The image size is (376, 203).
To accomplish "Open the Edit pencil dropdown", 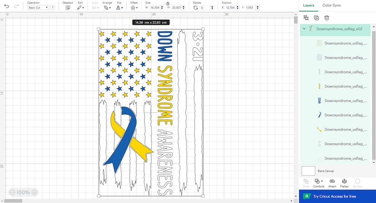I will (x=80, y=8).
